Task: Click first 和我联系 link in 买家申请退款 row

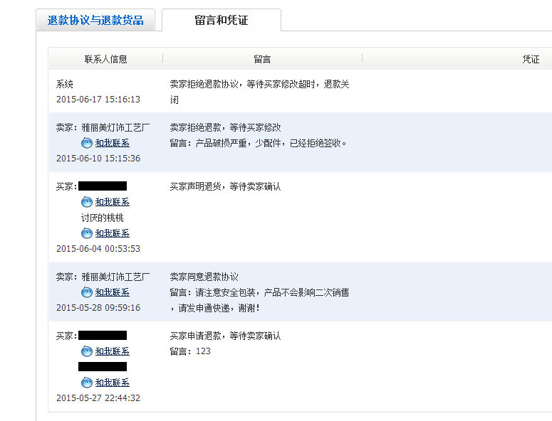Action: 113,351
